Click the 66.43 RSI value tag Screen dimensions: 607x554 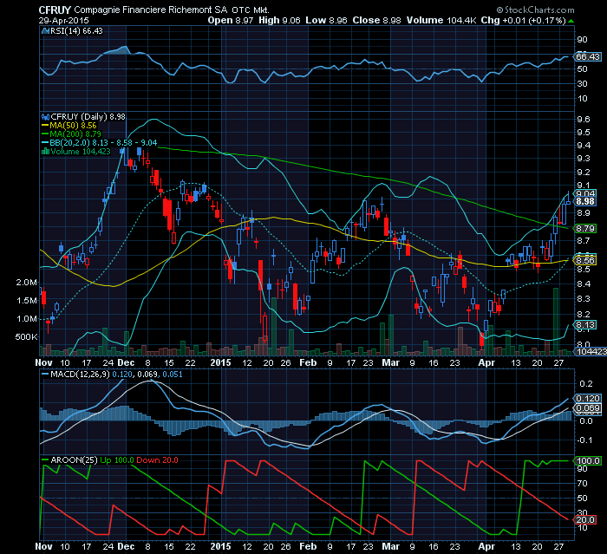588,57
